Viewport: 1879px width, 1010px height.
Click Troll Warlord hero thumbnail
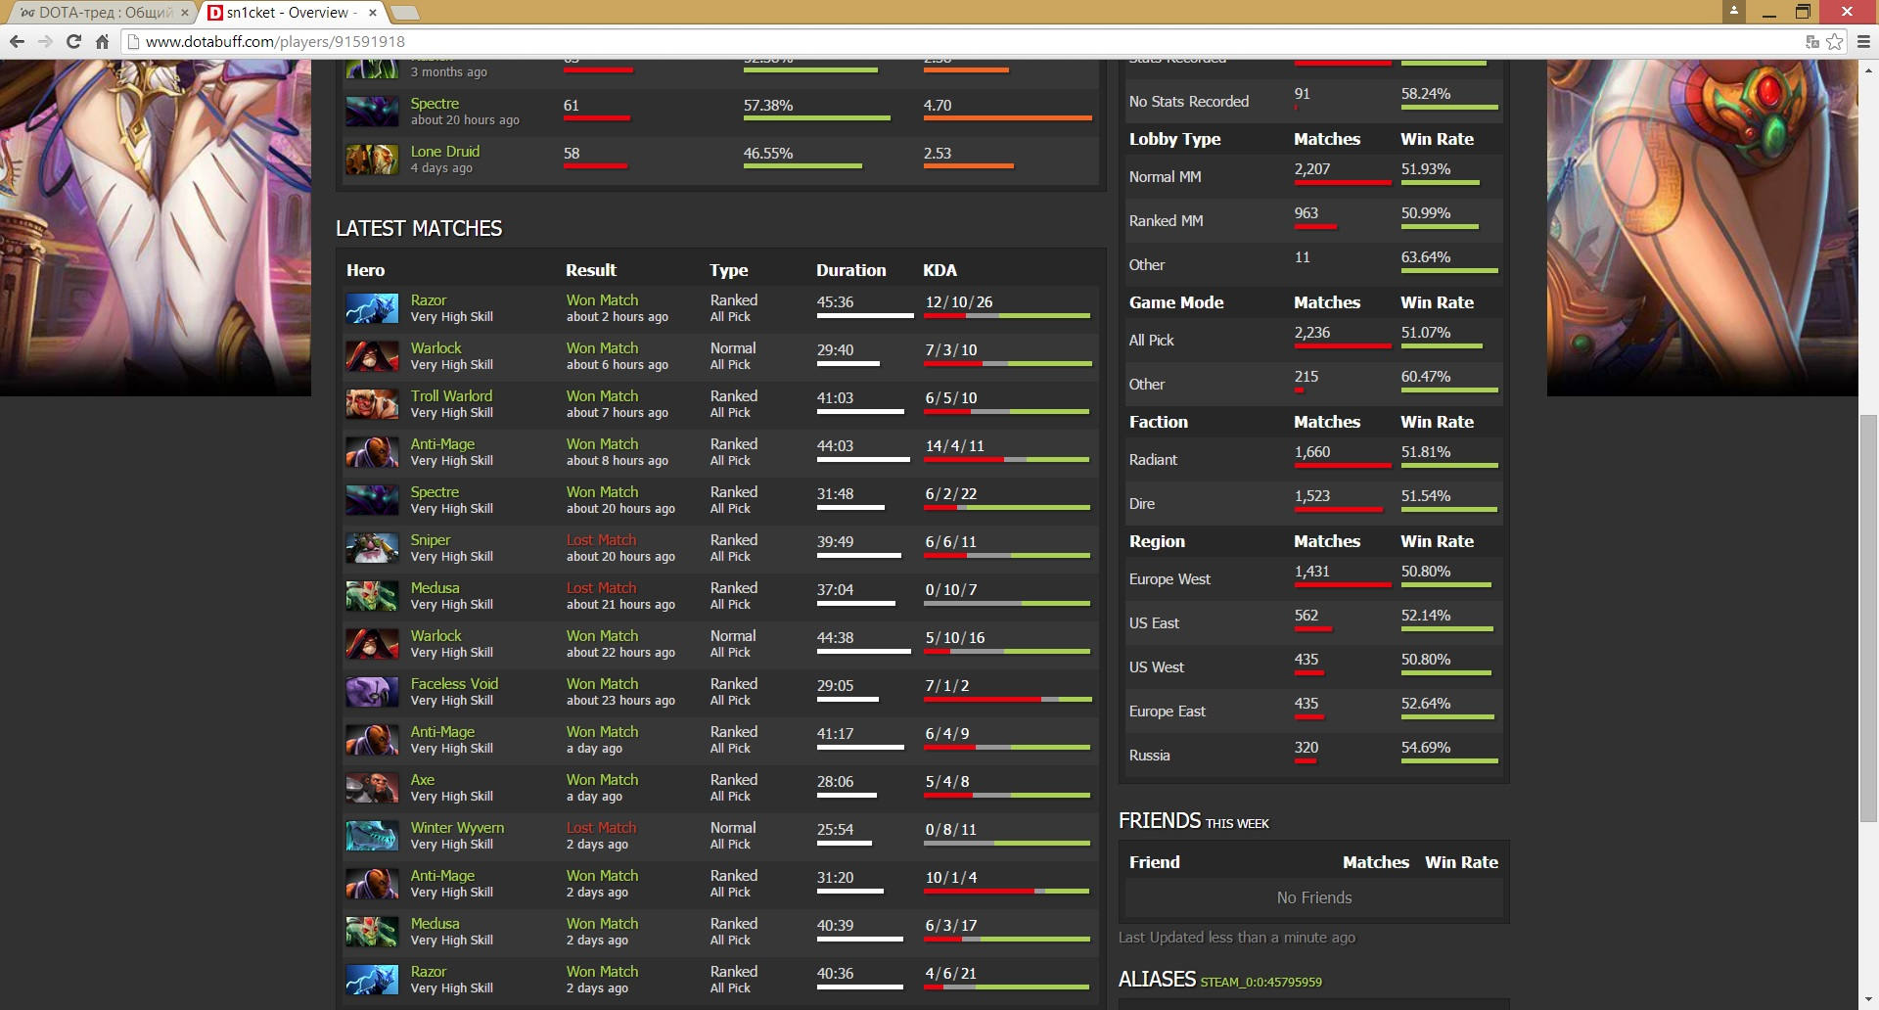(372, 404)
